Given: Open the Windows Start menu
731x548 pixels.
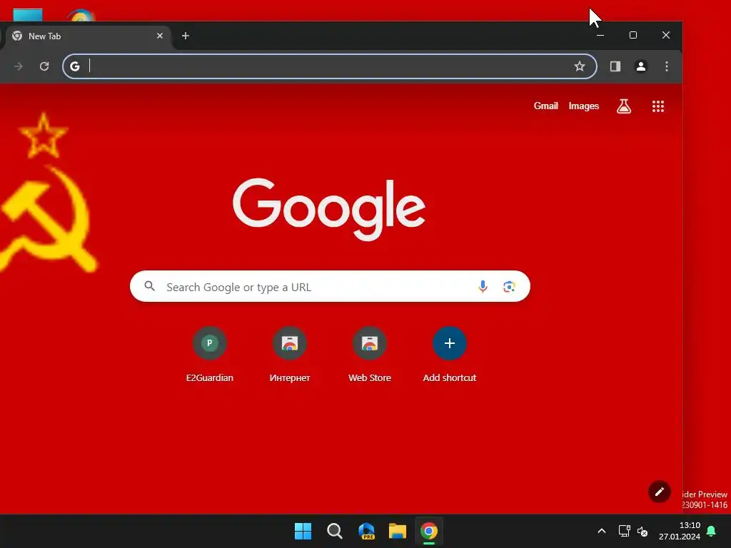Looking at the screenshot, I should click(x=303, y=531).
